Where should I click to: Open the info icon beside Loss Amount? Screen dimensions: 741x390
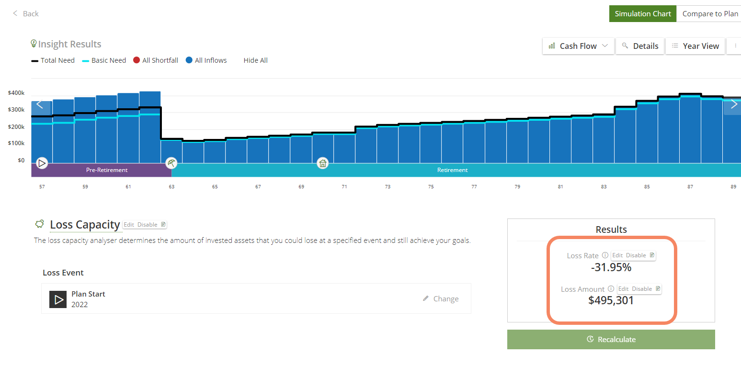click(611, 289)
